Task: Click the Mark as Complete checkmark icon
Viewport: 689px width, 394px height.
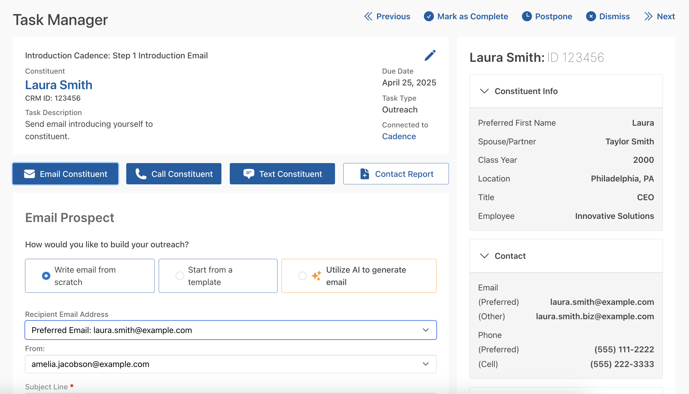Action: (428, 16)
